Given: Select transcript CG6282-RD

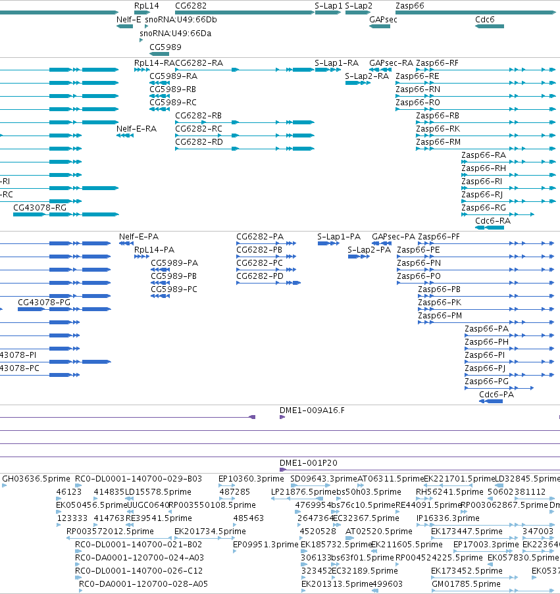Looking at the screenshot, I should (199, 141).
